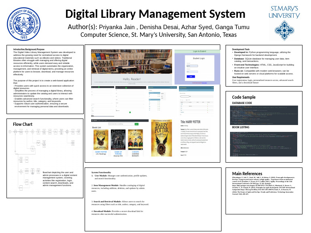Click the 'Development Tools' heading

pos(241,49)
